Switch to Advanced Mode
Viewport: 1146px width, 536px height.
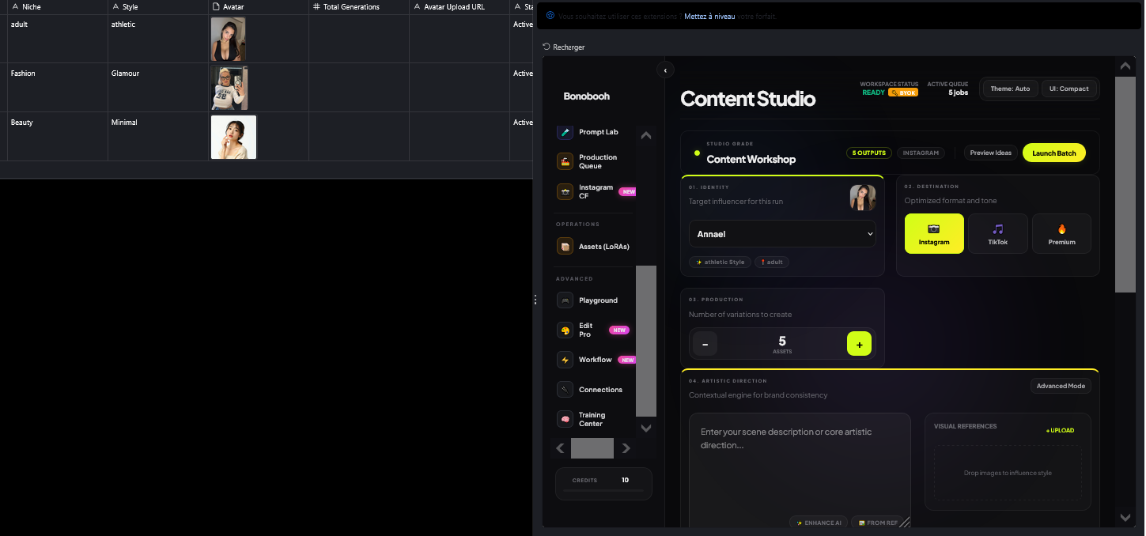pos(1061,386)
